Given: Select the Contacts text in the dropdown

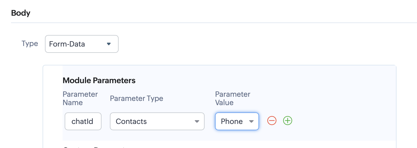Looking at the screenshot, I should click(131, 121).
